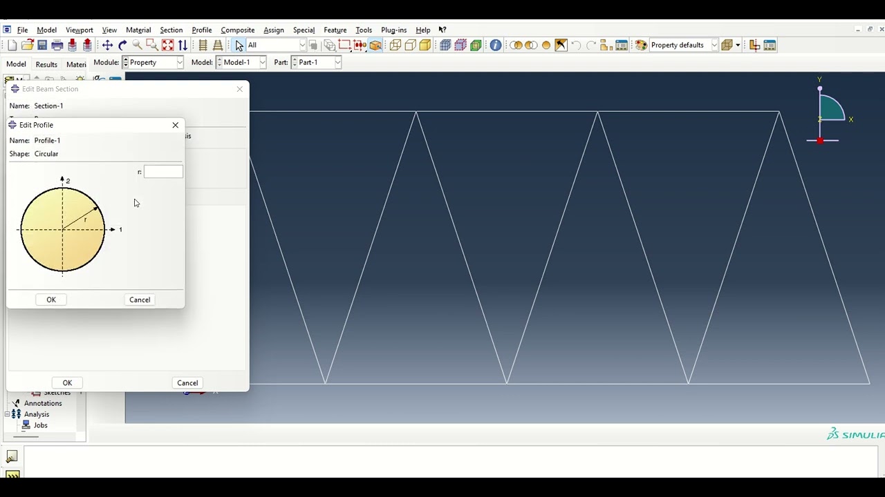
Task: Open the Assign menu
Action: click(x=274, y=30)
